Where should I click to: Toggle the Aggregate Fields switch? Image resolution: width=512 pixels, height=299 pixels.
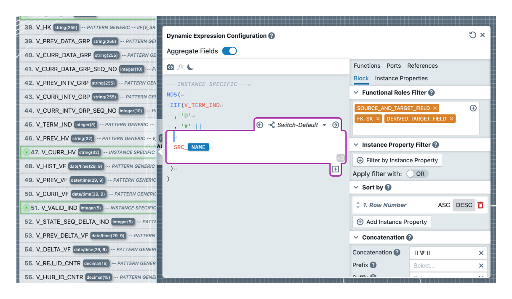tap(229, 51)
